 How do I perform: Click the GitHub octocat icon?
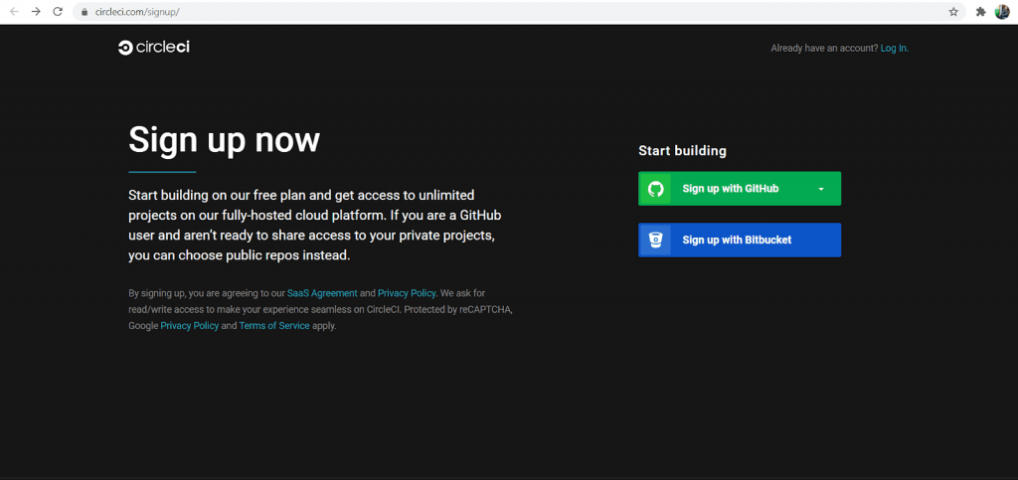656,189
